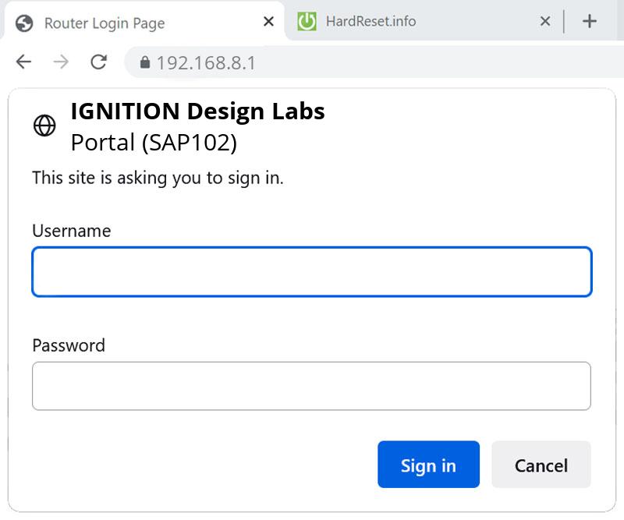Image resolution: width=624 pixels, height=520 pixels.
Task: Click the Password label text
Action: point(69,345)
